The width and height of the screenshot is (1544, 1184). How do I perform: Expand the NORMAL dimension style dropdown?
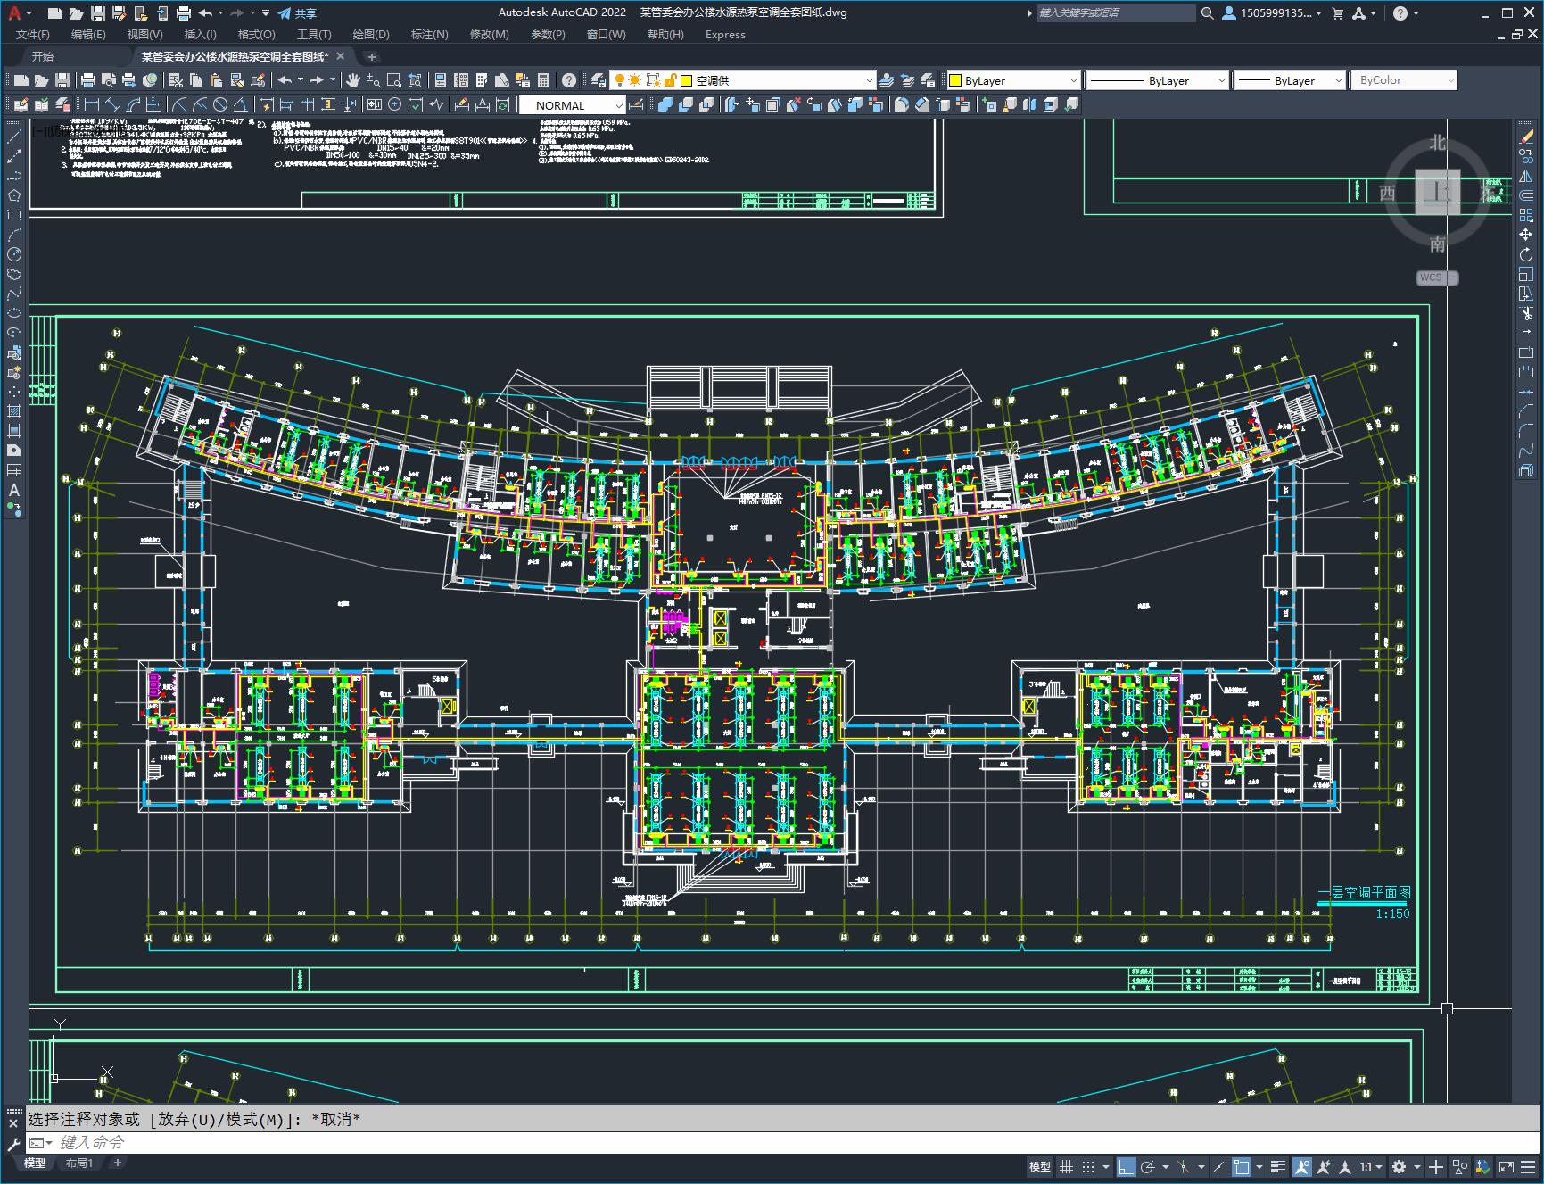pos(619,105)
